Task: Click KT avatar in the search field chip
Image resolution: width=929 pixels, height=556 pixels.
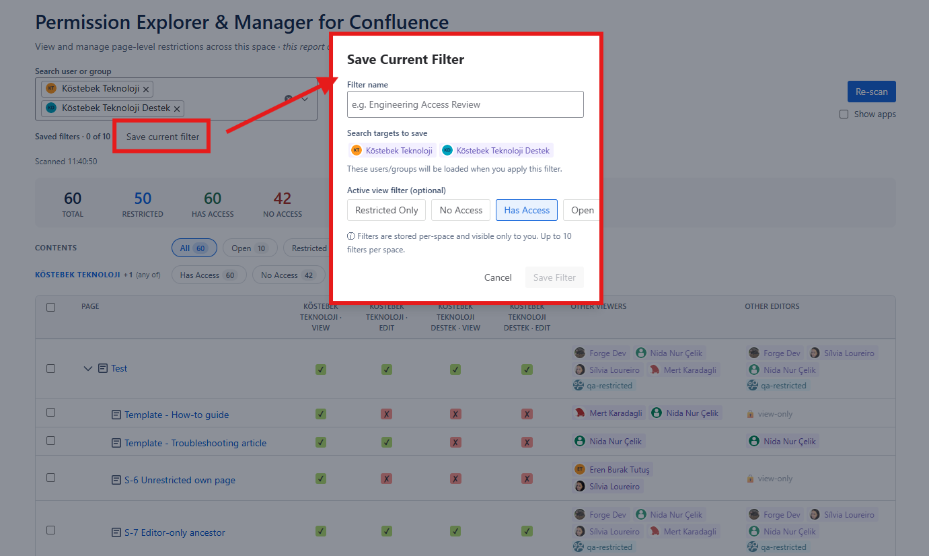Action: [x=52, y=88]
